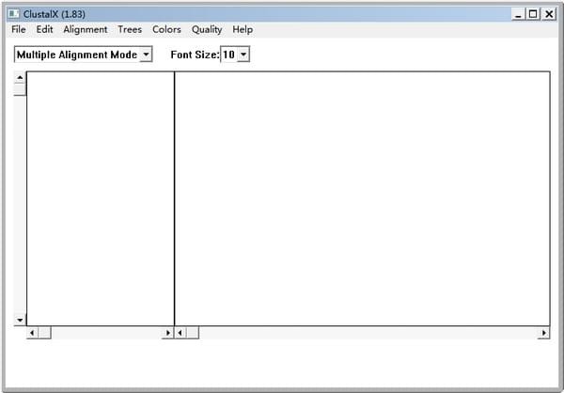This screenshot has height=393, width=564.
Task: Minimize the ClustalX window
Action: point(518,14)
